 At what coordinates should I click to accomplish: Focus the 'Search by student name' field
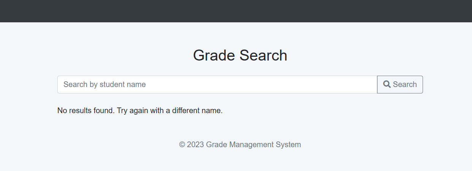tap(217, 84)
